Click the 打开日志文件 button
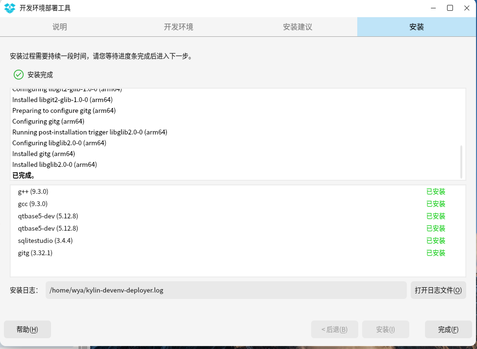This screenshot has width=477, height=349. (x=438, y=290)
